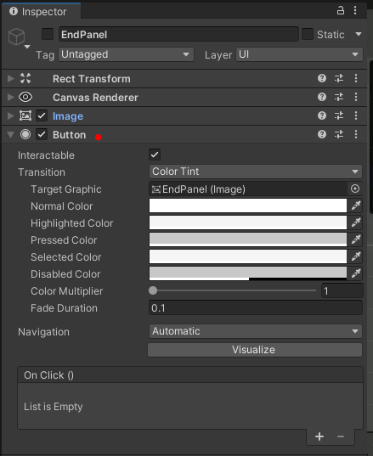
Task: Disable the Button component checkbox
Action: [x=42, y=134]
